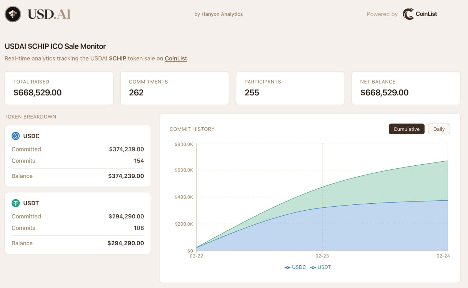Viewport: 468px width, 288px height.
Task: Click the USD.AI round logo icon
Action: point(13,14)
